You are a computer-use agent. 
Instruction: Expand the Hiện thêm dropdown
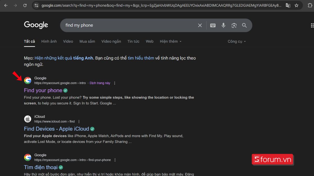coord(171,41)
